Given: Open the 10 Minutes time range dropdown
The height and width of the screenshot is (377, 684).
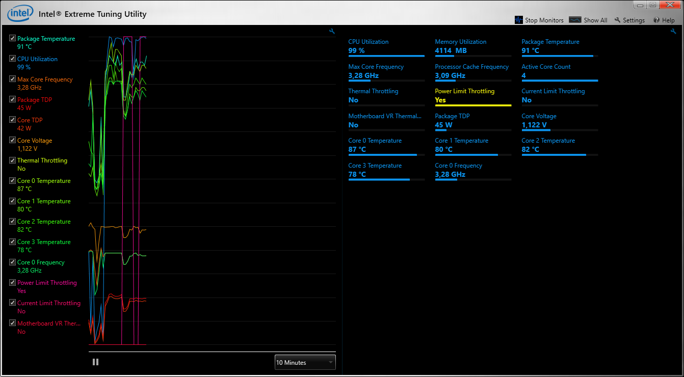Looking at the screenshot, I should (305, 362).
